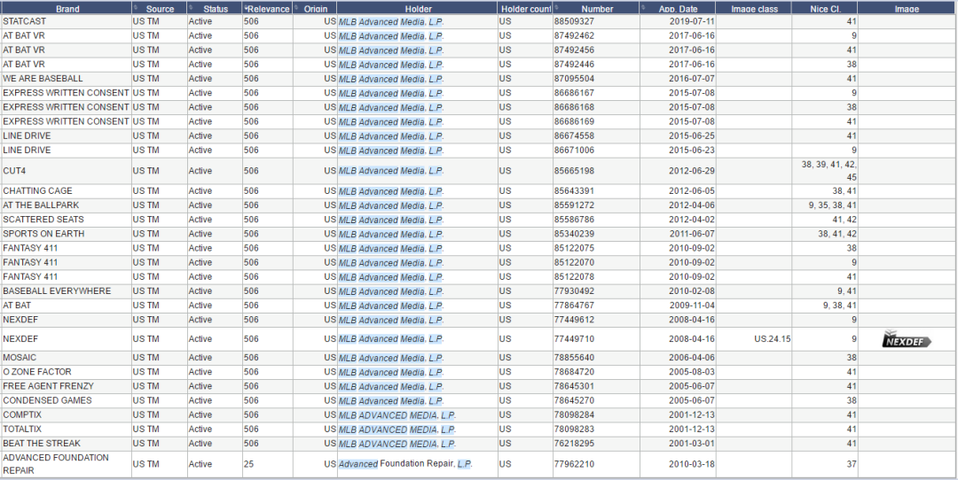Click sort arrows icon beside Origin header
This screenshot has height=480, width=958.
click(296, 7)
